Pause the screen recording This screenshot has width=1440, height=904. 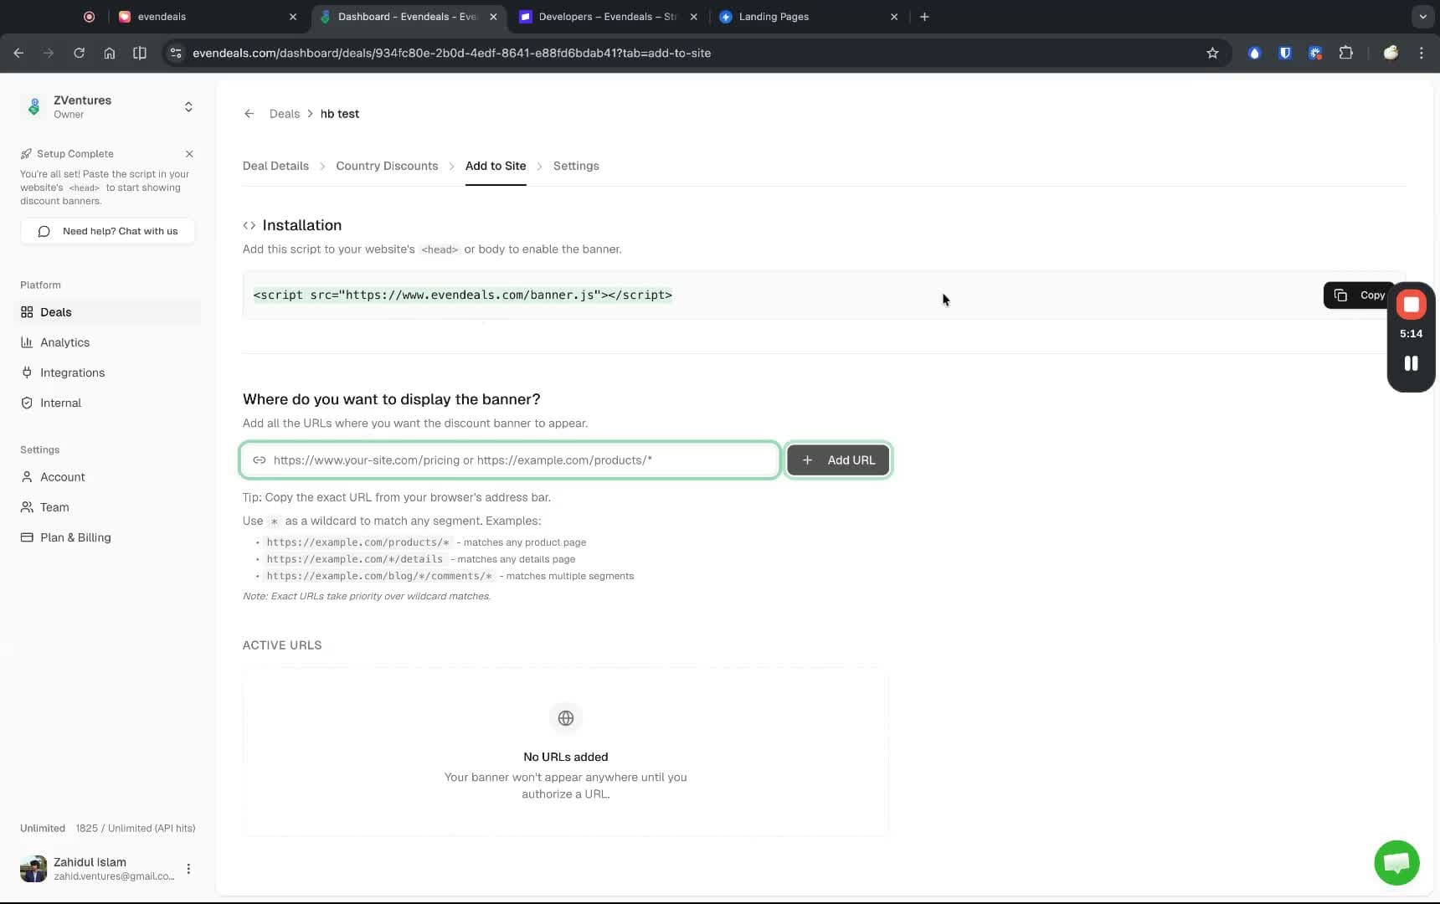(1410, 363)
